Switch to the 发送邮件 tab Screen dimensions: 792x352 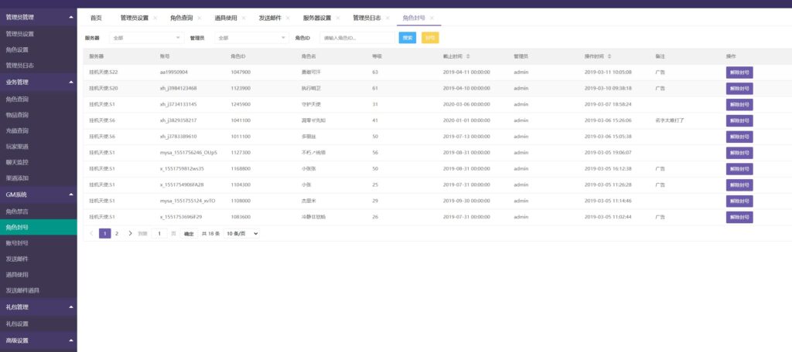click(x=270, y=18)
